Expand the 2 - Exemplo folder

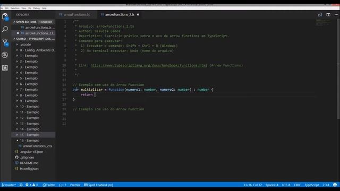pyautogui.click(x=33, y=62)
